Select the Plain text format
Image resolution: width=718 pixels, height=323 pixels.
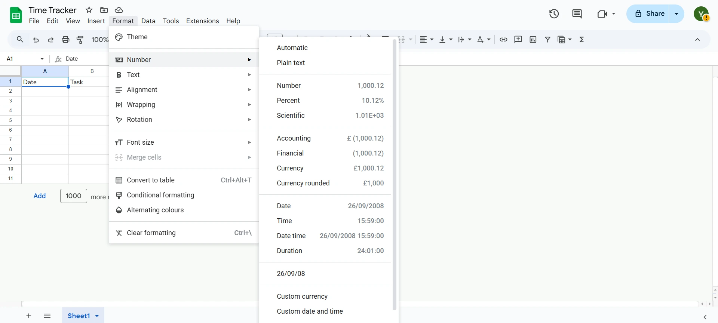325,63
